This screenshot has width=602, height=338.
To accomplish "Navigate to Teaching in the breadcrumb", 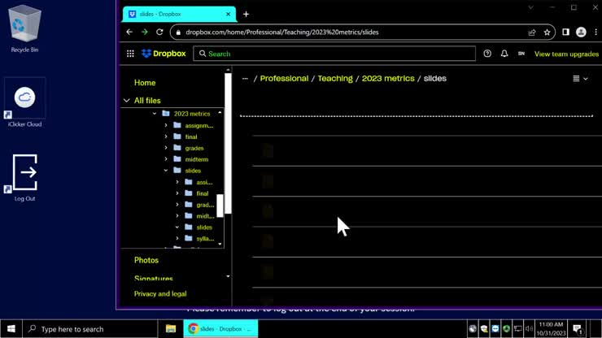I will point(335,79).
